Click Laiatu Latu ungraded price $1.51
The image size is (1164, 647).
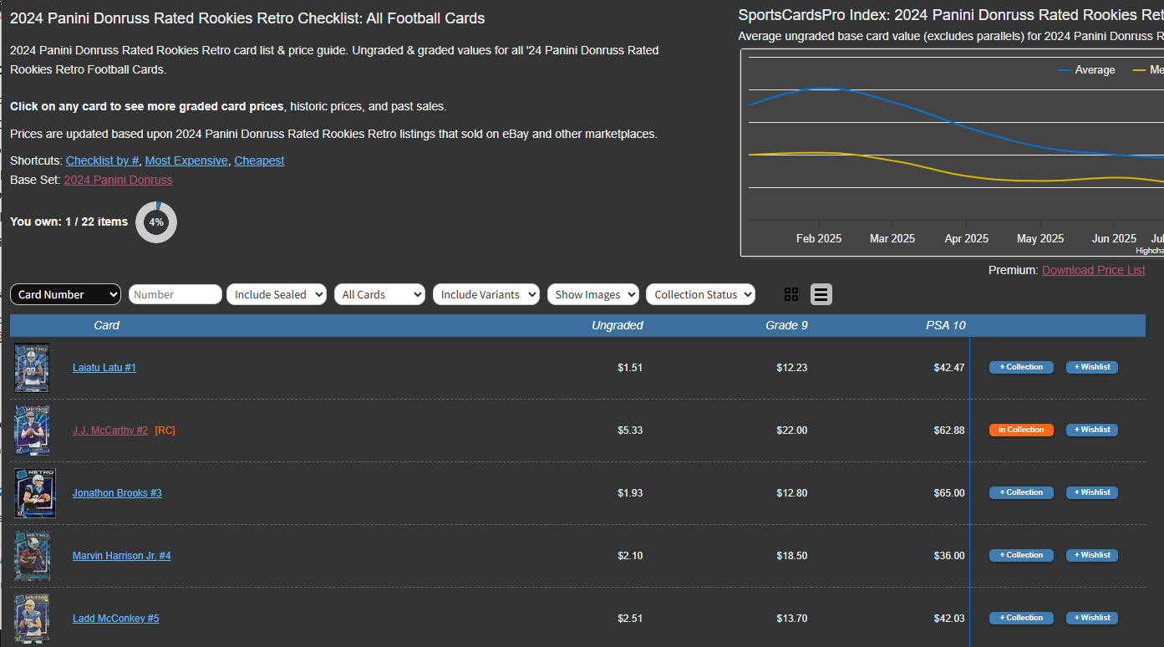pyautogui.click(x=630, y=368)
